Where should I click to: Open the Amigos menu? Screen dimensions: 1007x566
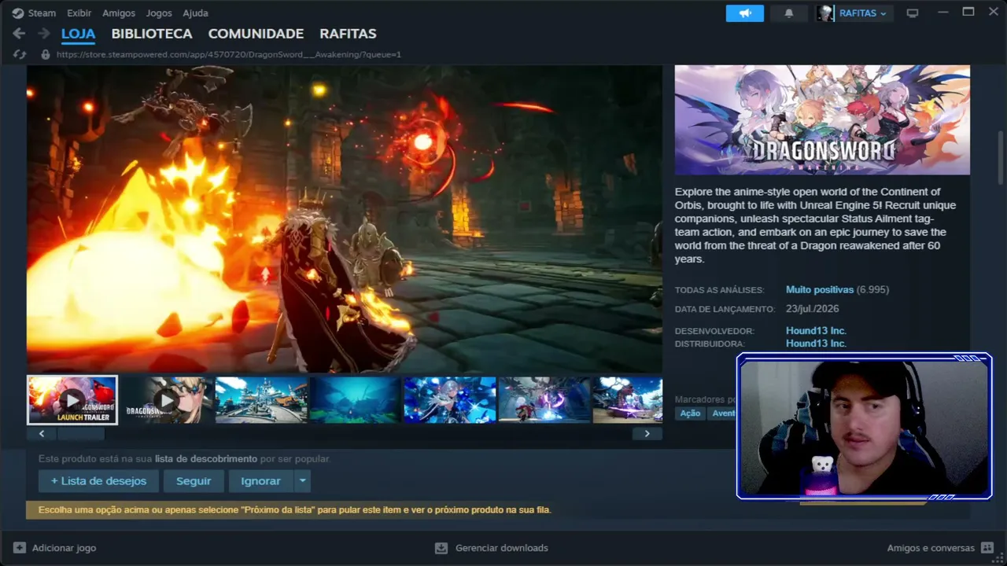(119, 13)
